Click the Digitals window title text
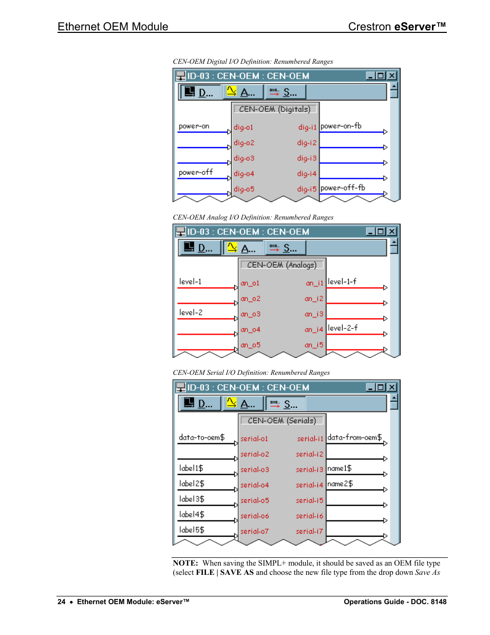Screen dimensions: 490x635 248,76
